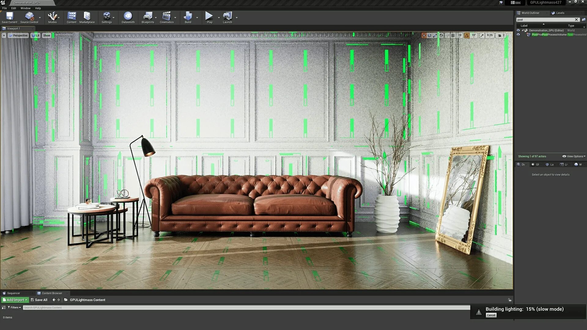587x330 pixels.
Task: Click the Save All button
Action: (x=39, y=300)
